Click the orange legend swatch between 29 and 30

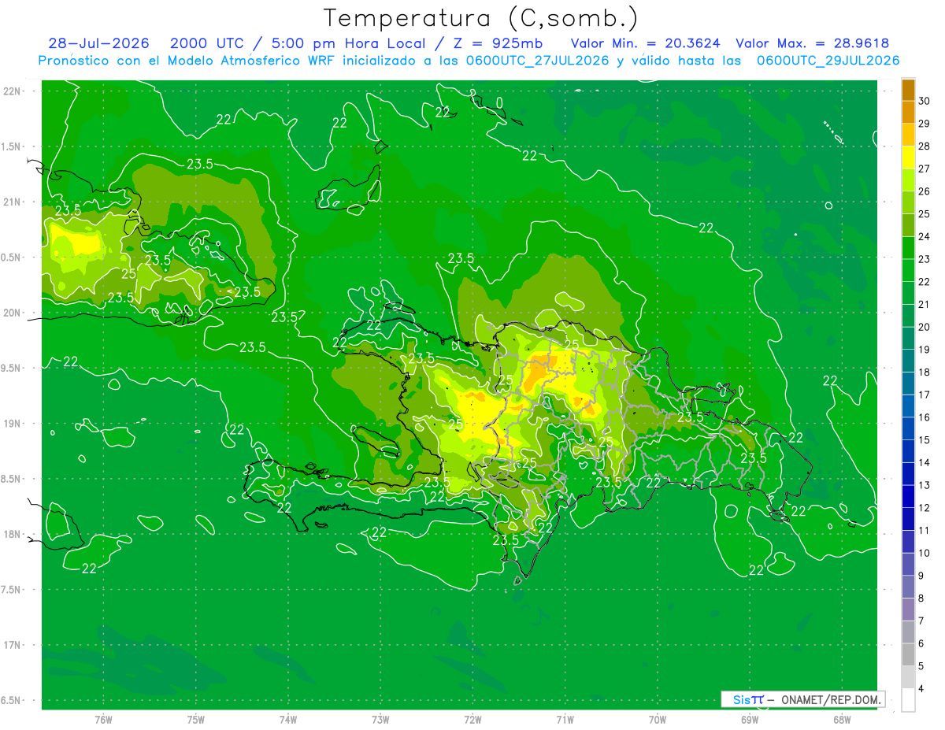pyautogui.click(x=908, y=112)
